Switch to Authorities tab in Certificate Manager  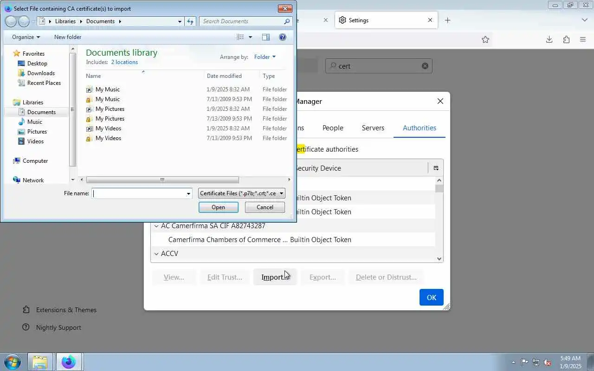click(x=420, y=128)
